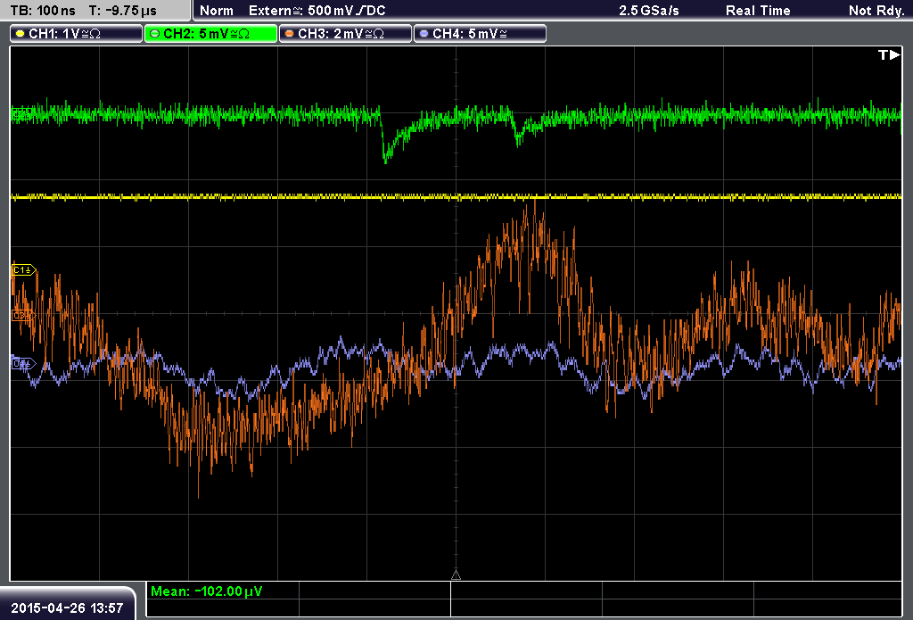Click the blue dot in the CH4 tab
Image resolution: width=913 pixels, height=620 pixels.
(x=424, y=34)
